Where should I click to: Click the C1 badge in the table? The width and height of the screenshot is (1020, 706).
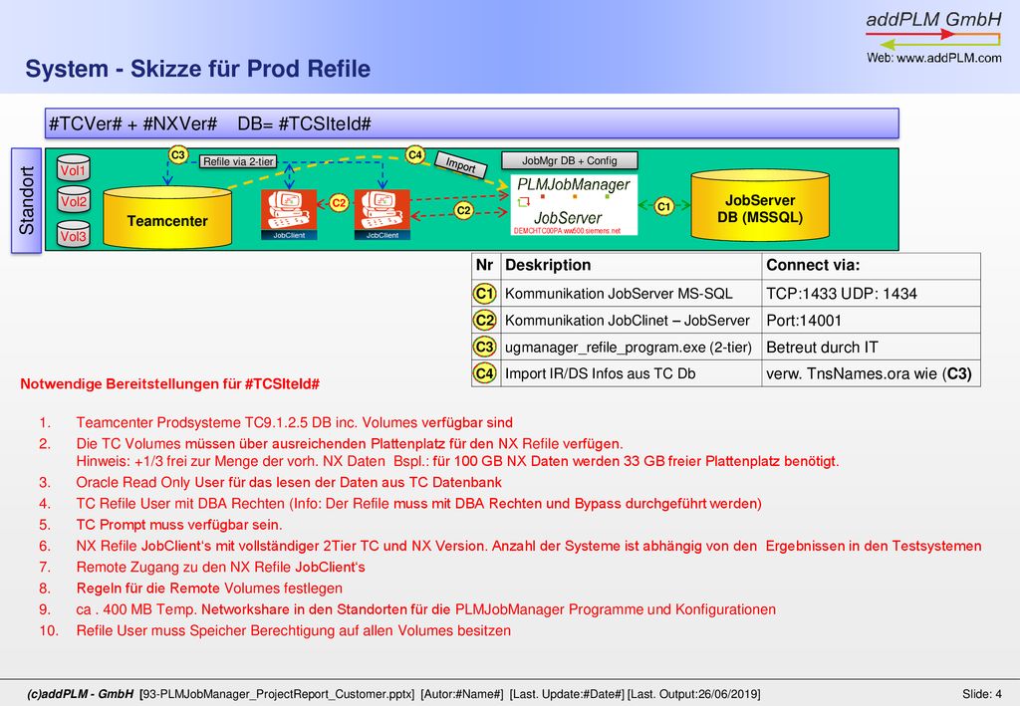485,294
